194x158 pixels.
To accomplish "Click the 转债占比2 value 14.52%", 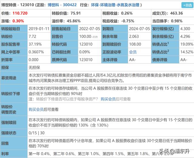I will pos(187,52).
